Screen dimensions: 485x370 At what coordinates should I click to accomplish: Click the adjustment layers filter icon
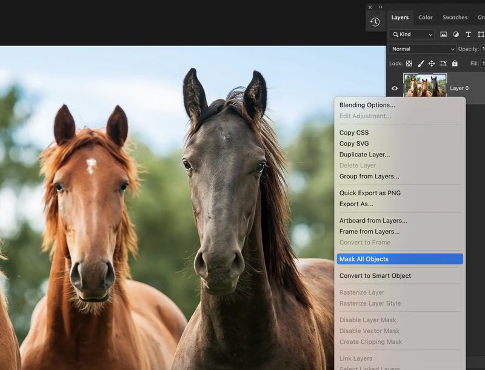pos(457,34)
